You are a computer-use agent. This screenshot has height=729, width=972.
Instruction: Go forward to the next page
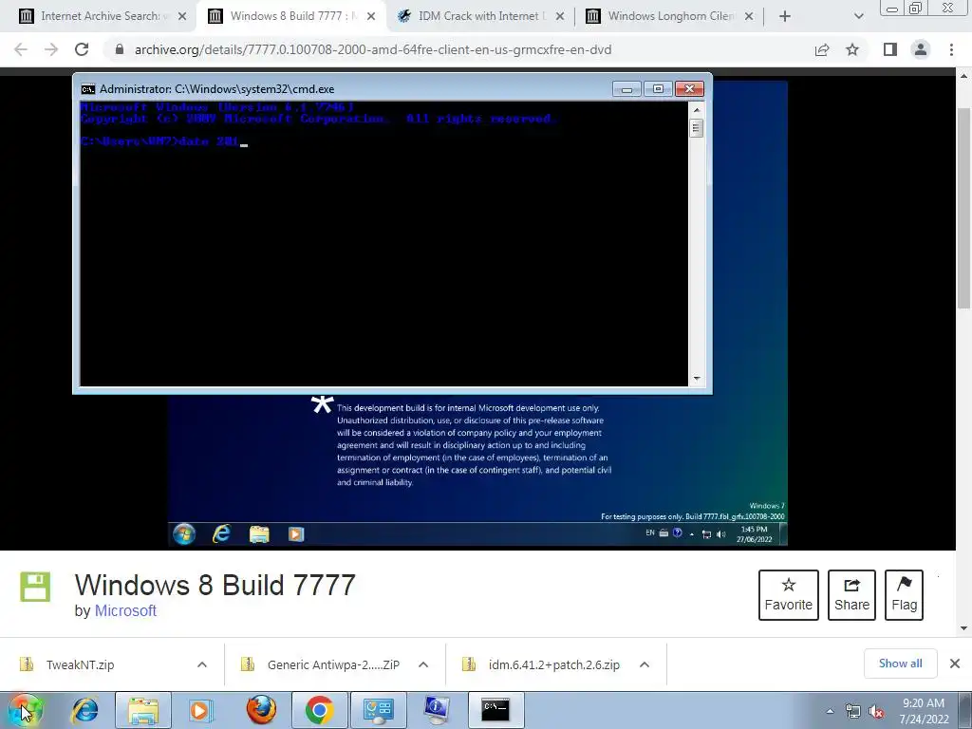(51, 49)
